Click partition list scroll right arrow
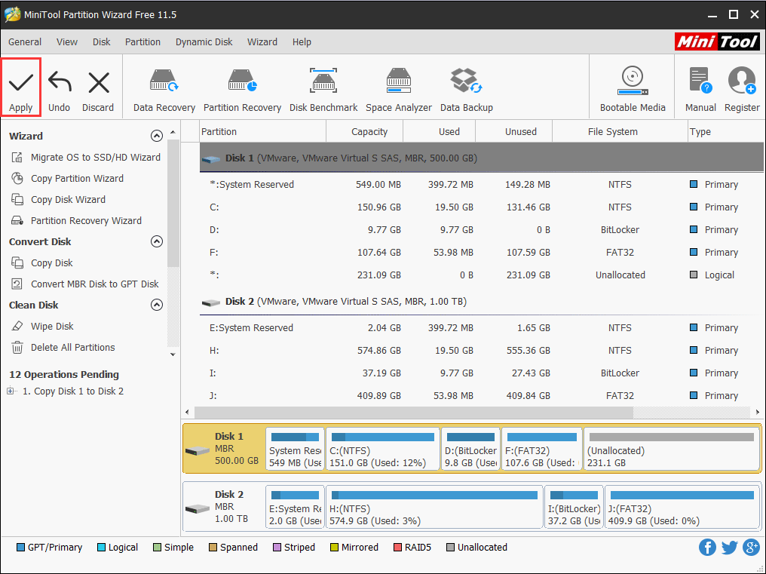766x574 pixels. tap(758, 412)
